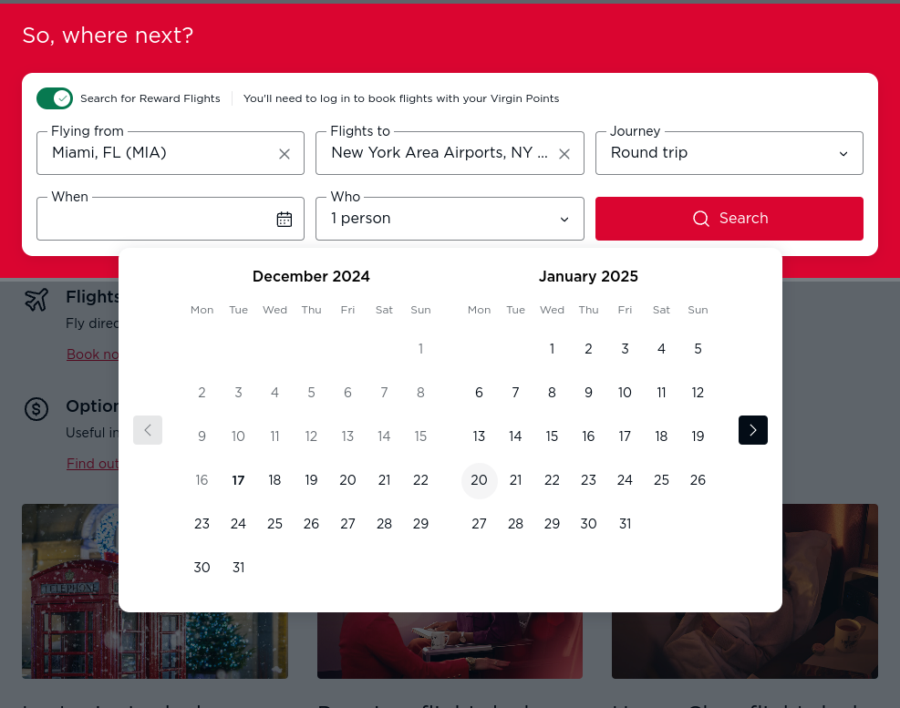Toggle Search for Reward Flights switch
Screen dimensions: 900x708
[x=55, y=98]
